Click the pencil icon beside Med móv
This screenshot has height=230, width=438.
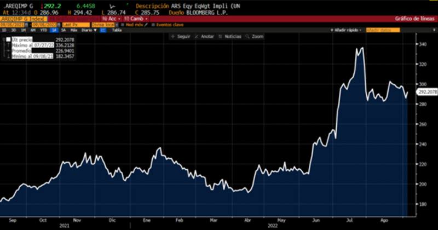pos(145,25)
